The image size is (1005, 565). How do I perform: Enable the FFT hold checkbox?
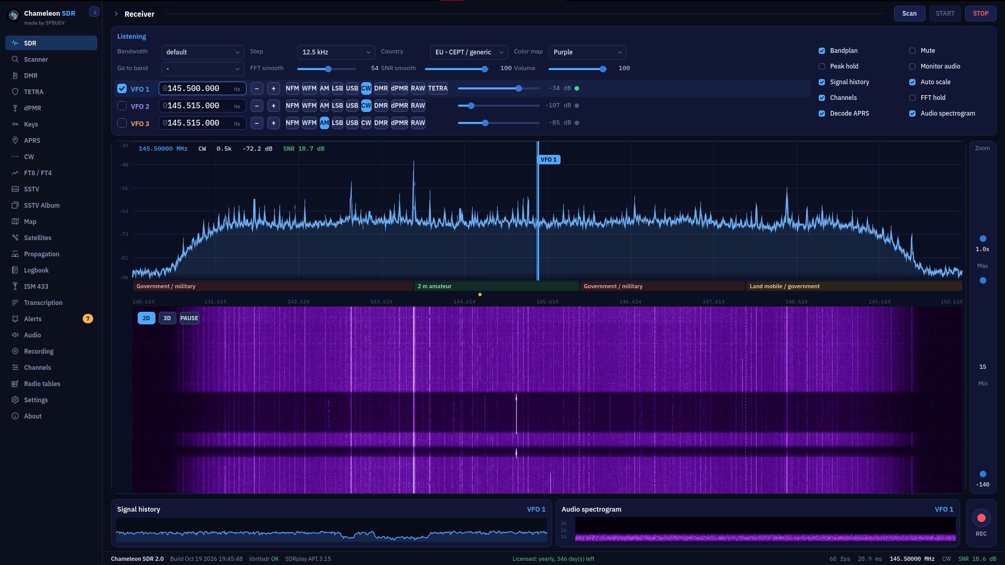tap(912, 98)
